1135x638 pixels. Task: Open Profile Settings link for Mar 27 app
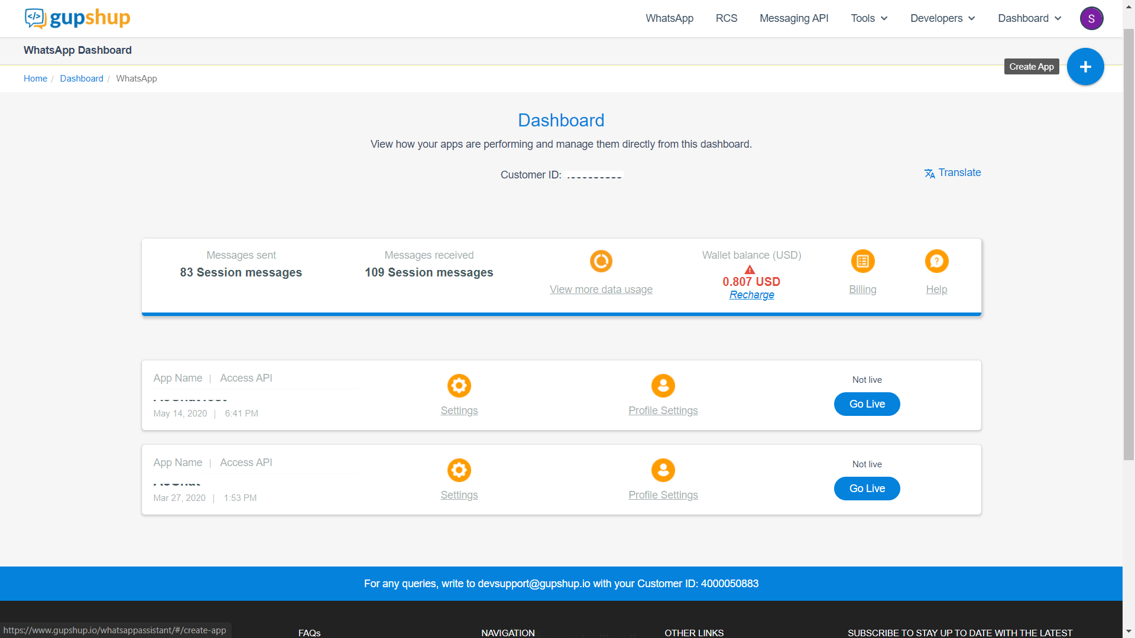[663, 495]
